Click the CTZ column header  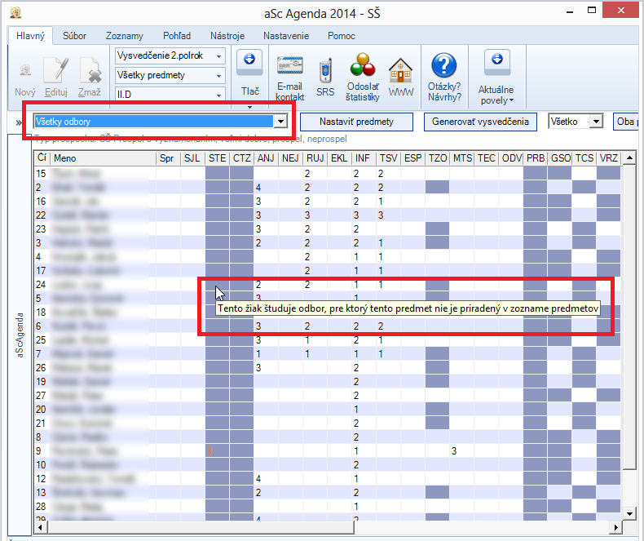pos(241,158)
